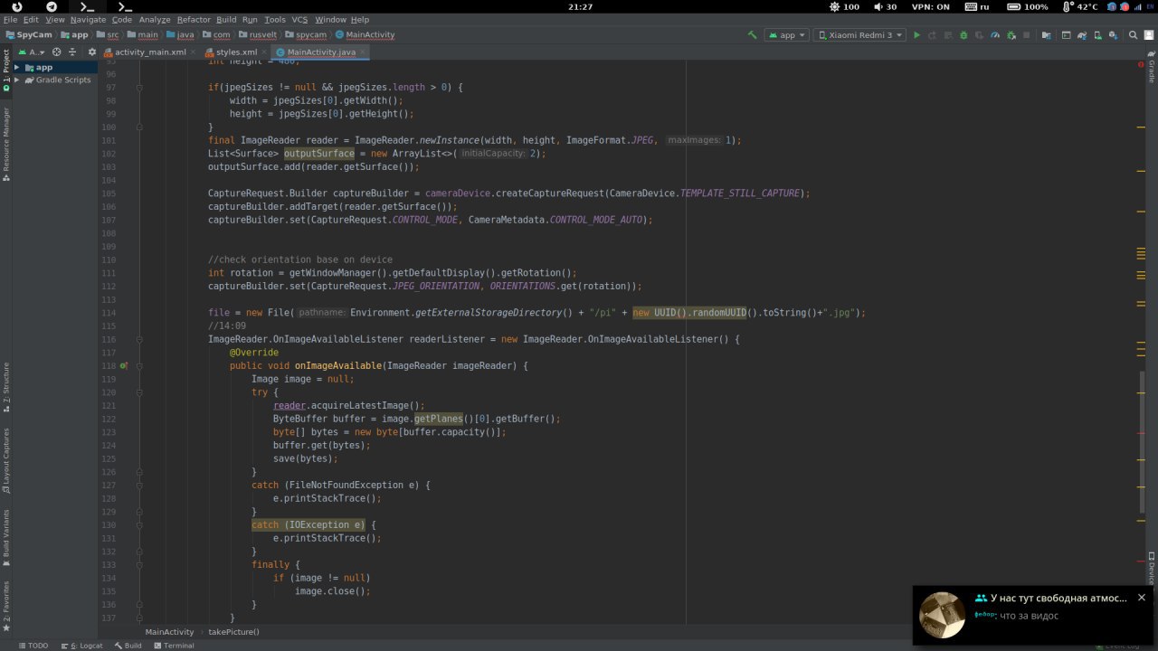This screenshot has height=651, width=1158.
Task: Open Project panel settings gear icon
Action: (x=91, y=52)
